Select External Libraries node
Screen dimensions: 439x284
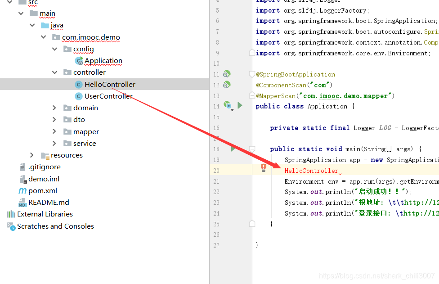point(45,214)
